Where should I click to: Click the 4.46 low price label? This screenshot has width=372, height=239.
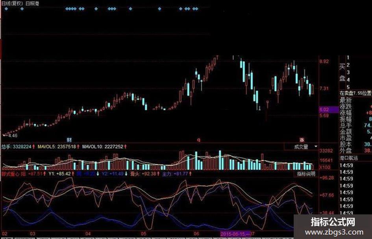[x=13, y=136]
